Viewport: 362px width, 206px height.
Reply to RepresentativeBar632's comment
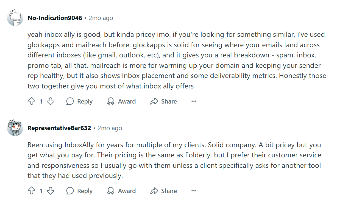click(x=79, y=191)
